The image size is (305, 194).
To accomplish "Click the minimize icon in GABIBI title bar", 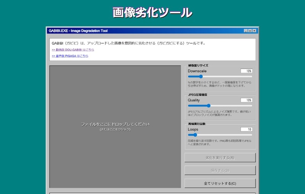I will point(246,31).
